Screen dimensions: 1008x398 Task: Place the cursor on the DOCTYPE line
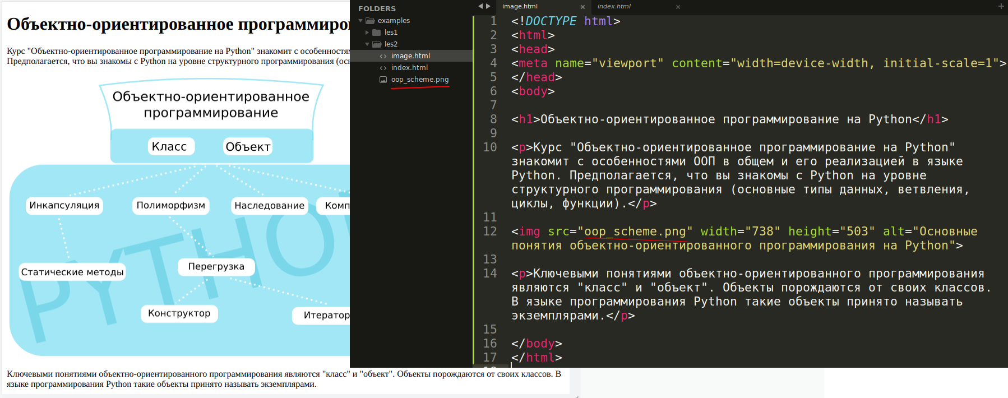pyautogui.click(x=566, y=21)
